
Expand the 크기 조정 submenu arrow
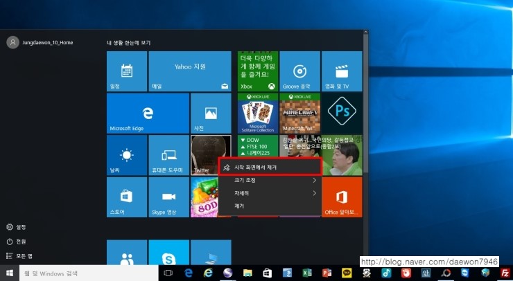coord(315,181)
